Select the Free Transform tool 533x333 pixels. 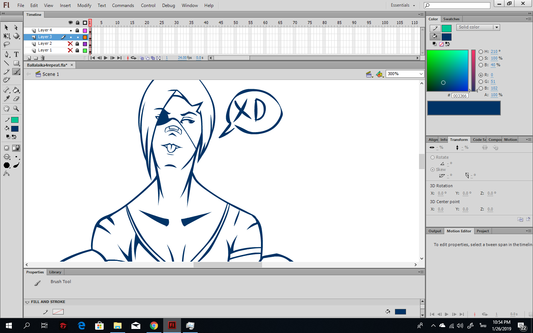click(x=6, y=36)
